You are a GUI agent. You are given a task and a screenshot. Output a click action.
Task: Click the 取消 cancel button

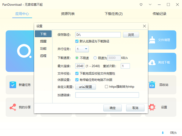[135, 108]
